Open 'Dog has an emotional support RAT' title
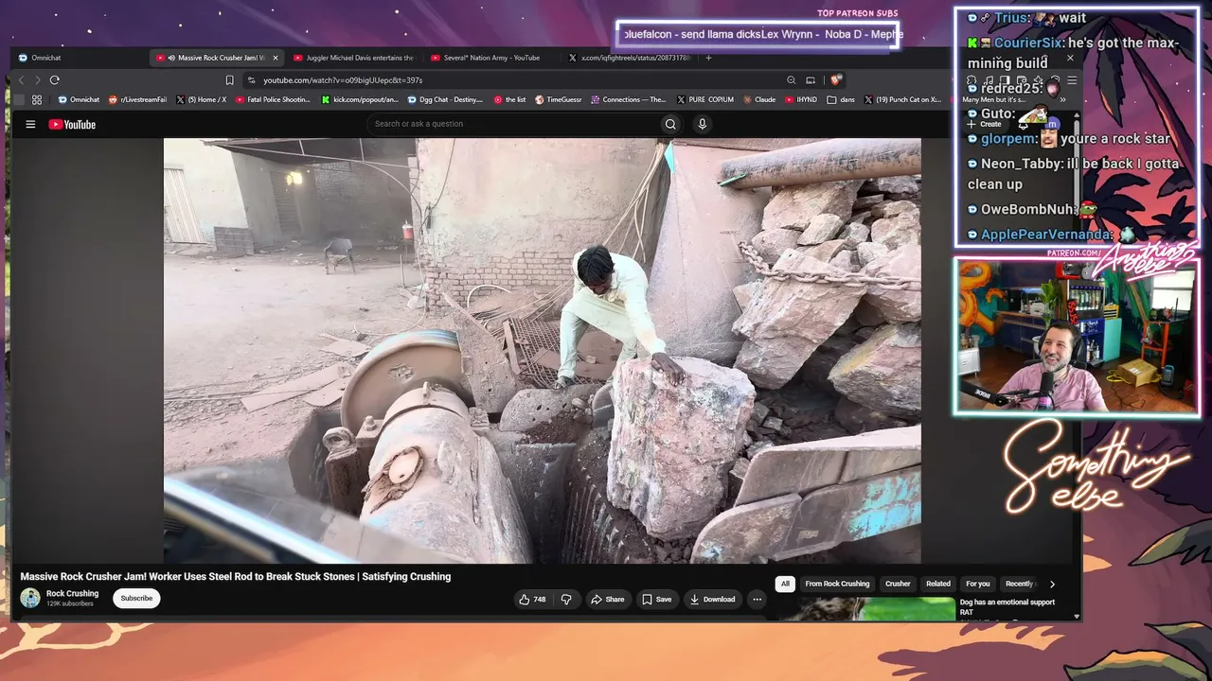 [x=1007, y=606]
